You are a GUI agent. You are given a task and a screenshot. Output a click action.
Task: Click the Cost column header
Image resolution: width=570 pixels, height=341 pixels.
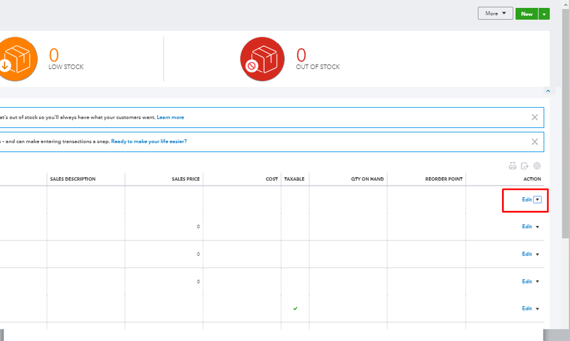tap(271, 179)
